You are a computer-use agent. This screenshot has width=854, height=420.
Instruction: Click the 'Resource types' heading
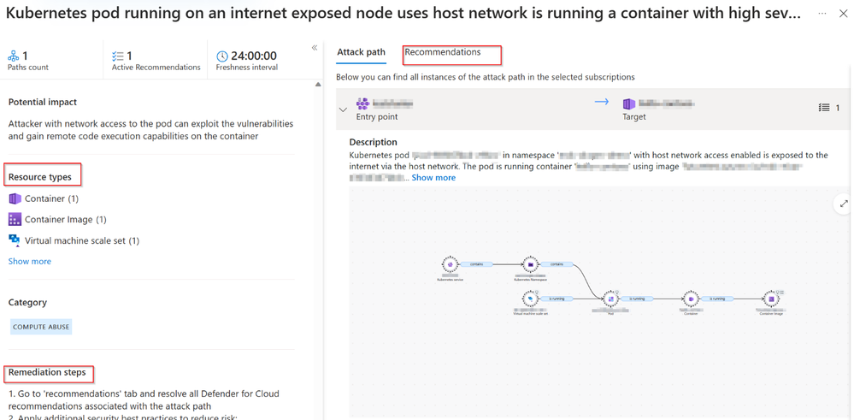(x=40, y=178)
